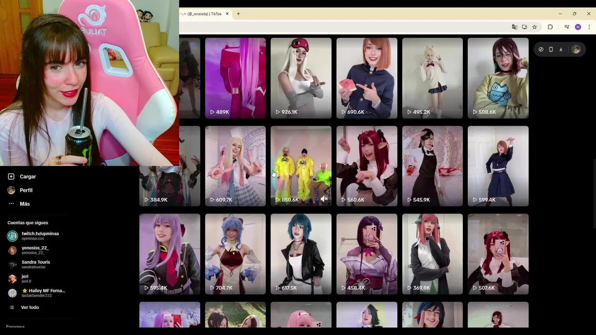Click the Ver todo list icon
This screenshot has width=596, height=335.
[12, 308]
